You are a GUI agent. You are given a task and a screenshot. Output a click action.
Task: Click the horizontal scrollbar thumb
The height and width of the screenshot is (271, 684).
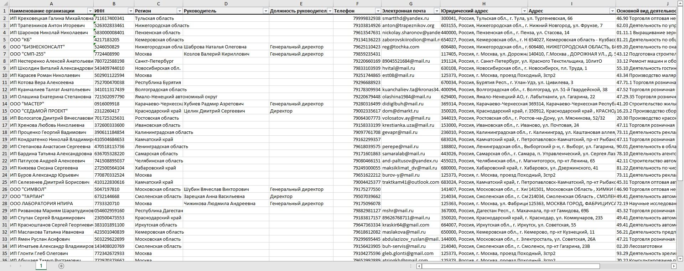tap(511, 266)
